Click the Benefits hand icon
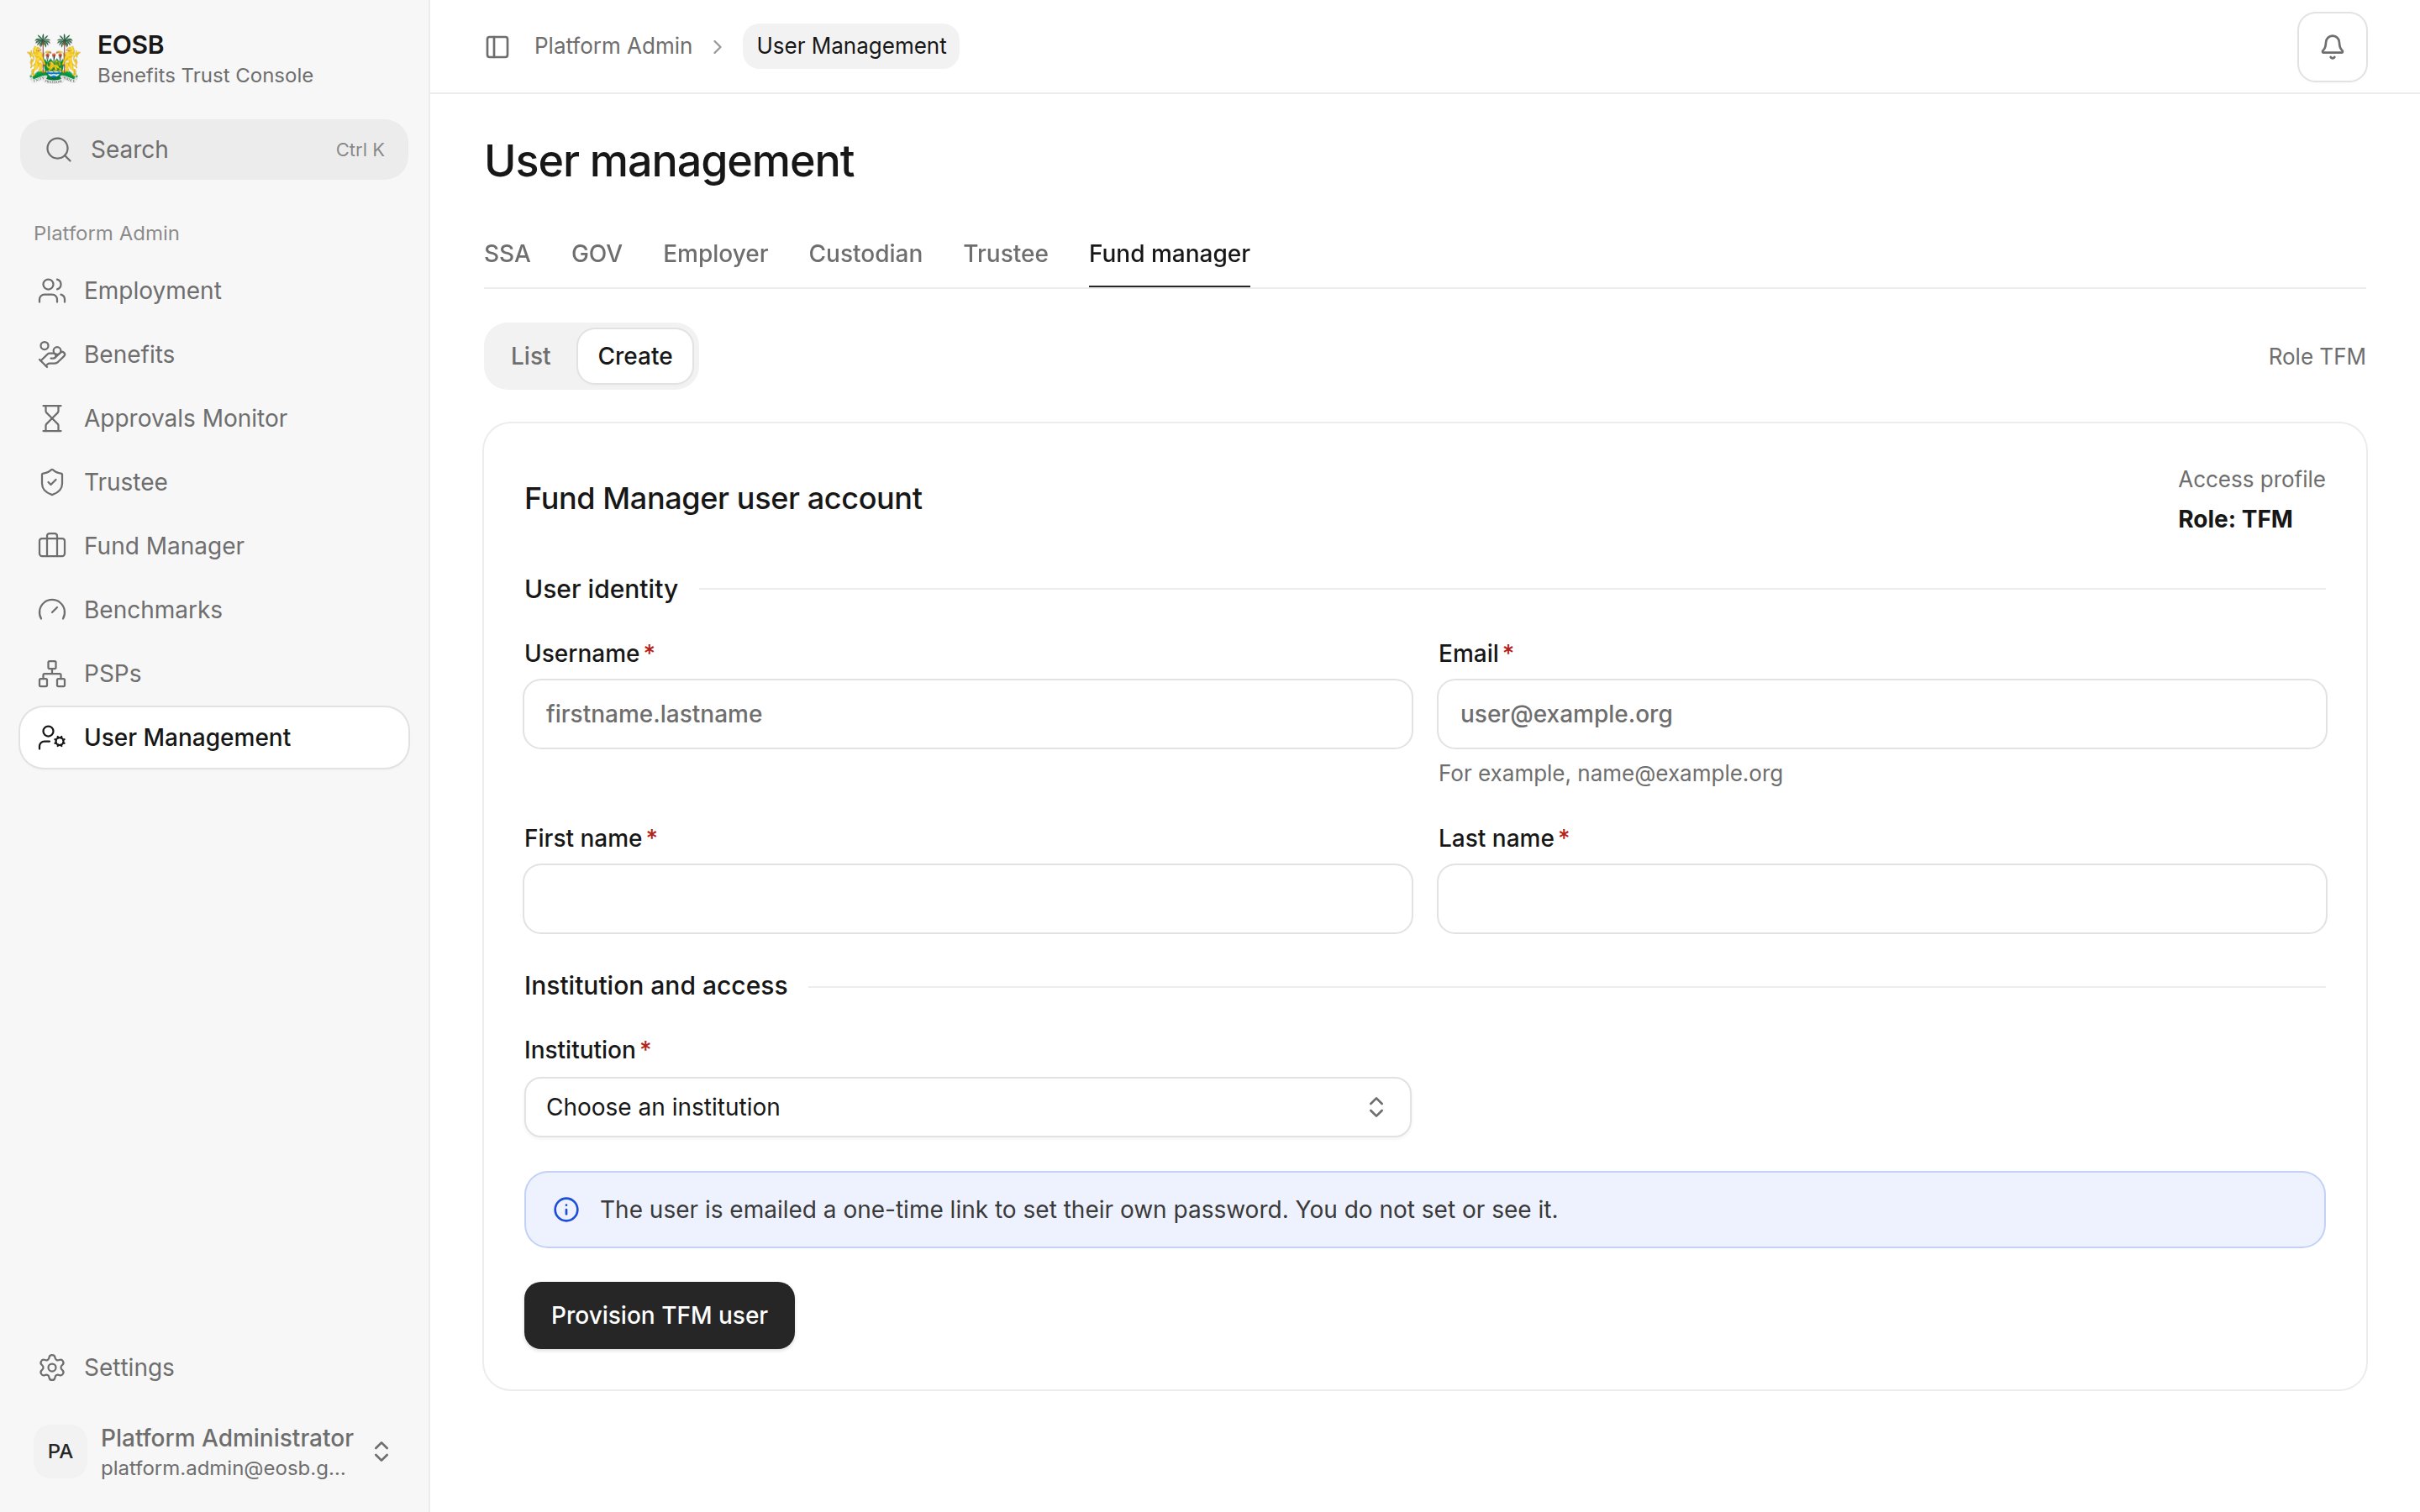The image size is (2420, 1512). coord(52,355)
